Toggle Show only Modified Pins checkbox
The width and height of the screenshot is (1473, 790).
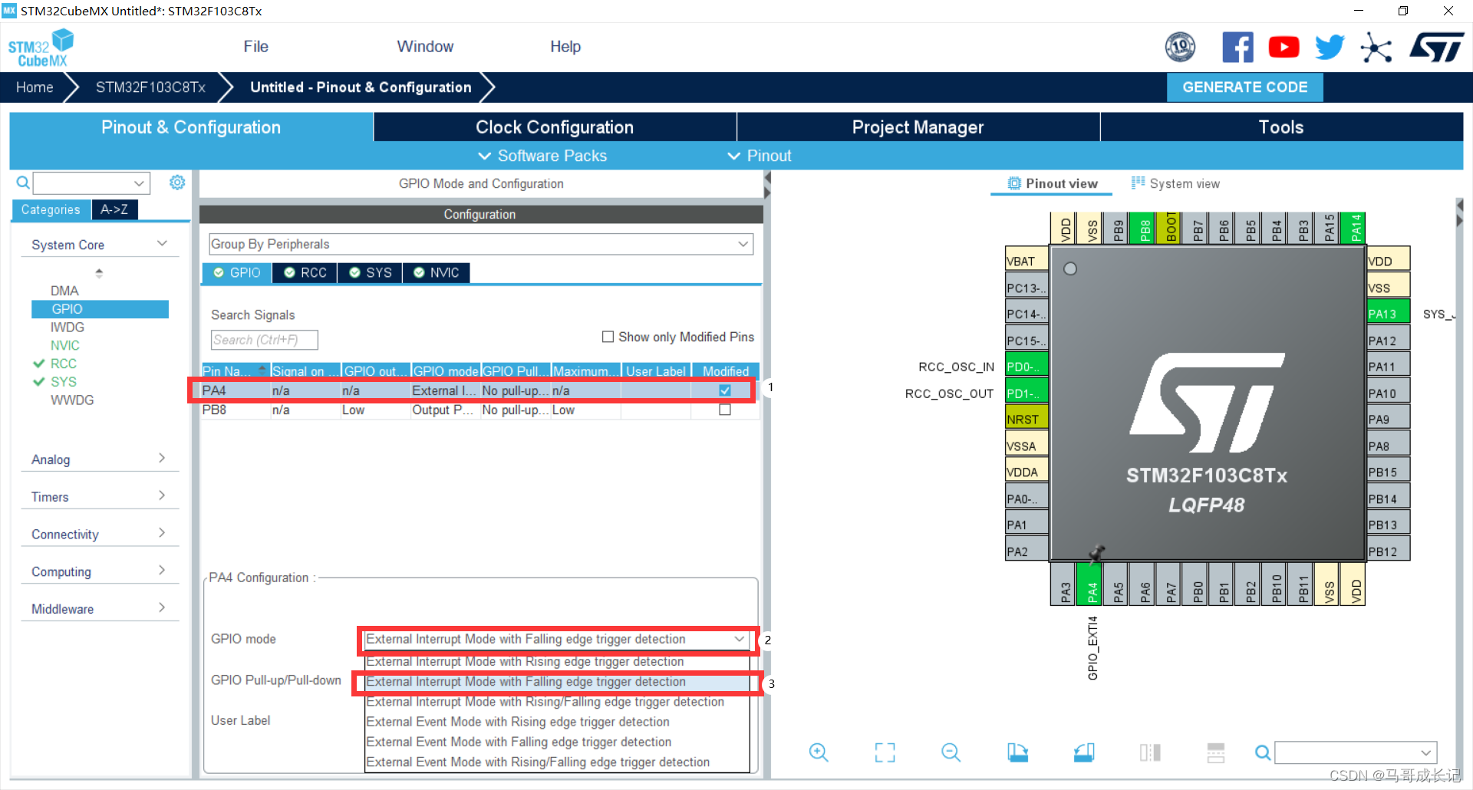[x=608, y=337]
